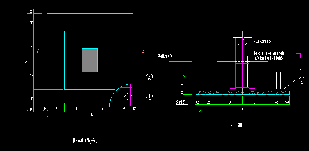Select the vertical dimension label A in plan
The image size is (309, 151).
(26, 62)
